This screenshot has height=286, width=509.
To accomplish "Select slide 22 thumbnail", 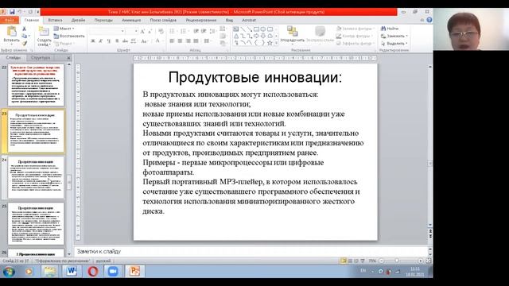I will tap(36, 85).
